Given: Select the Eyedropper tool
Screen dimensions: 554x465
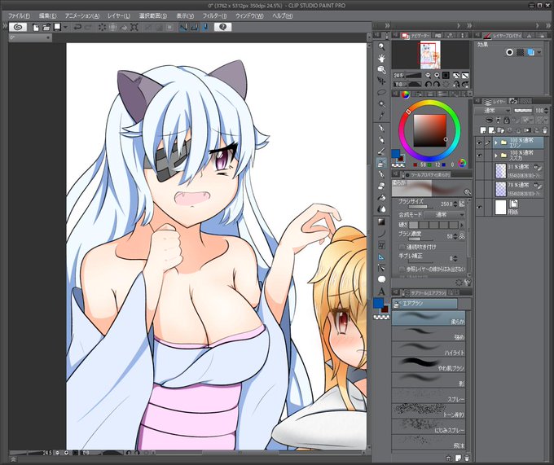Looking at the screenshot, I should point(381,116).
